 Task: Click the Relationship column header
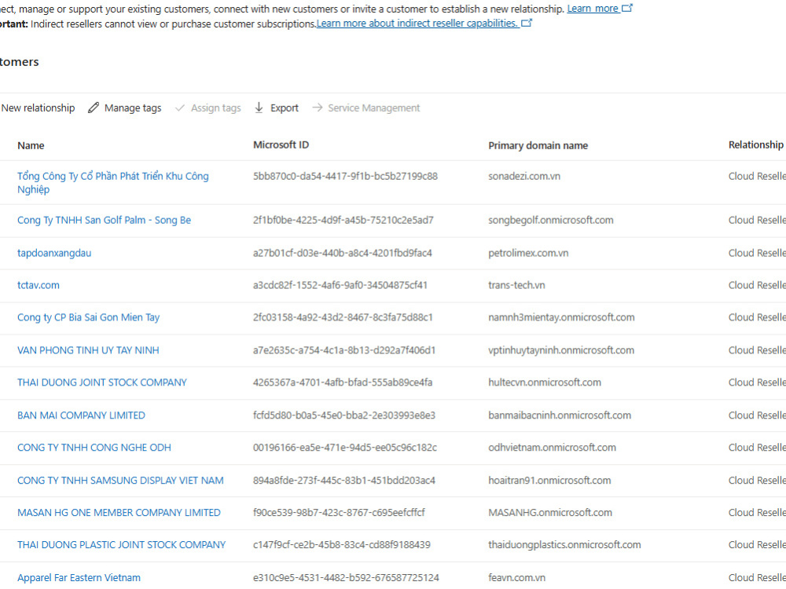(x=757, y=145)
